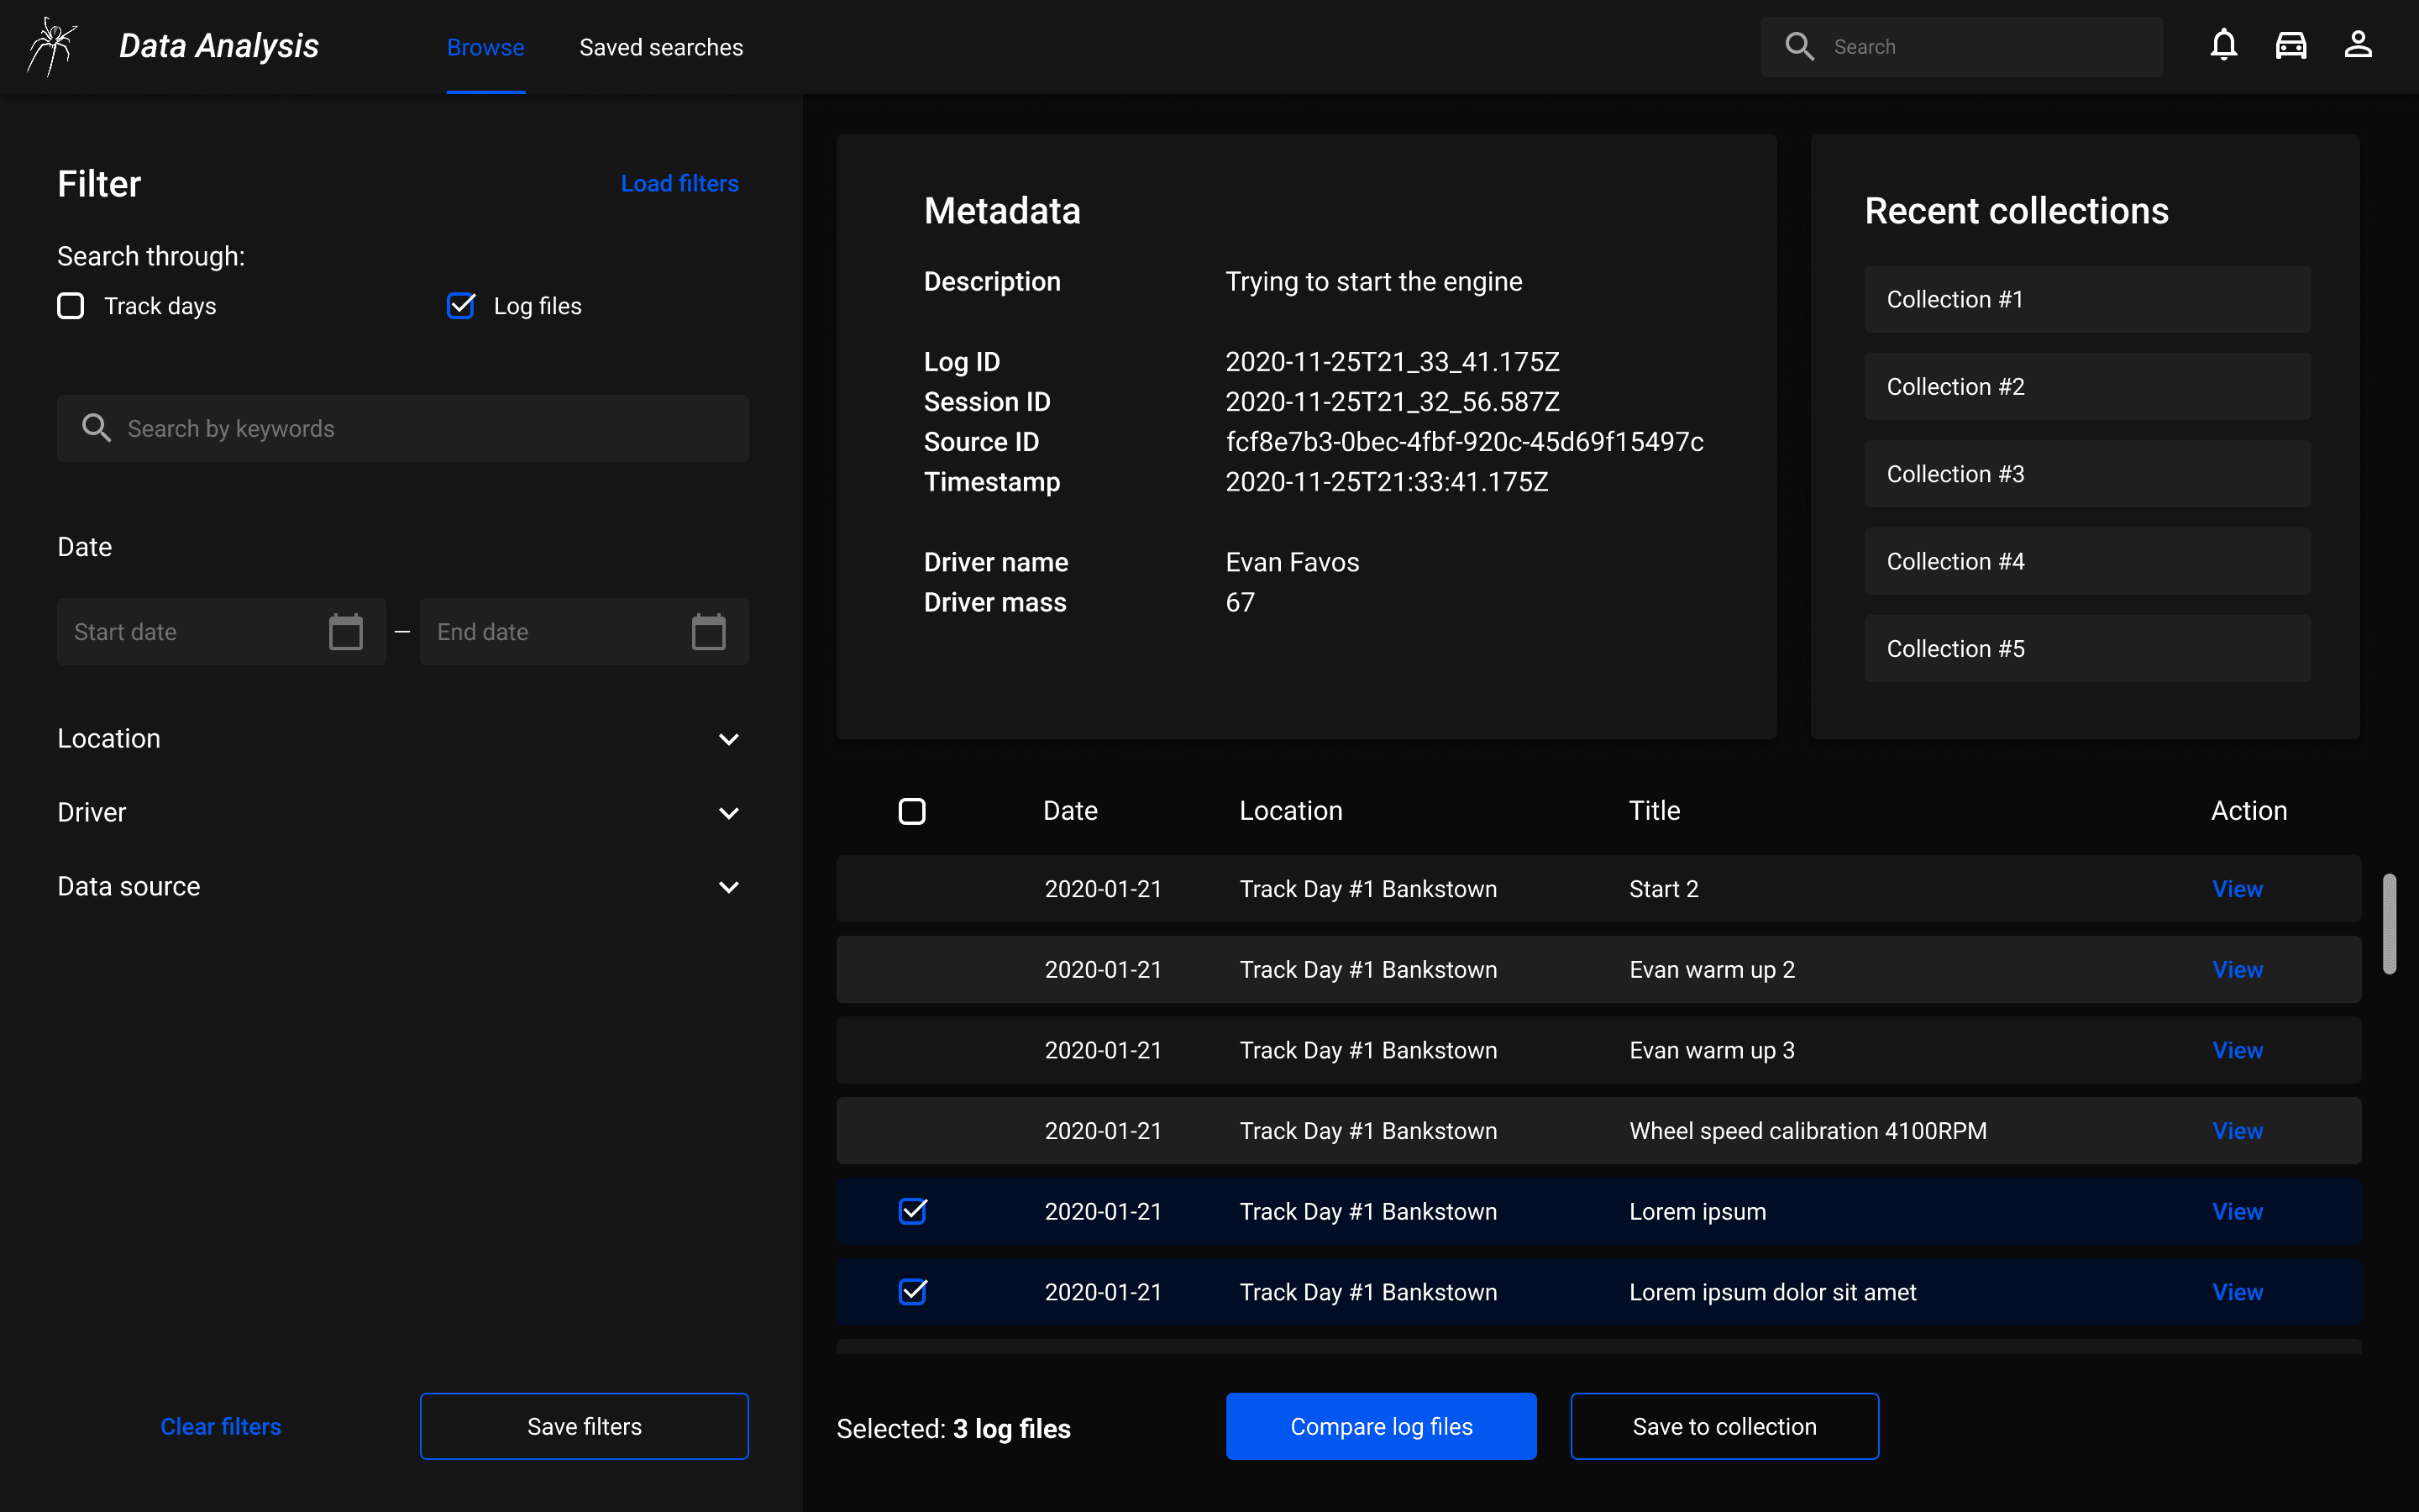The height and width of the screenshot is (1512, 2419).
Task: Open Collection #1
Action: 2087,299
